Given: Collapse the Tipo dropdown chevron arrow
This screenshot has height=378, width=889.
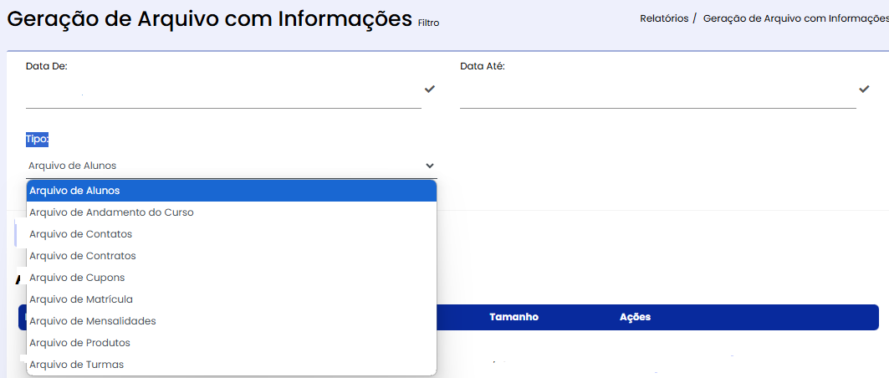Looking at the screenshot, I should tap(430, 166).
